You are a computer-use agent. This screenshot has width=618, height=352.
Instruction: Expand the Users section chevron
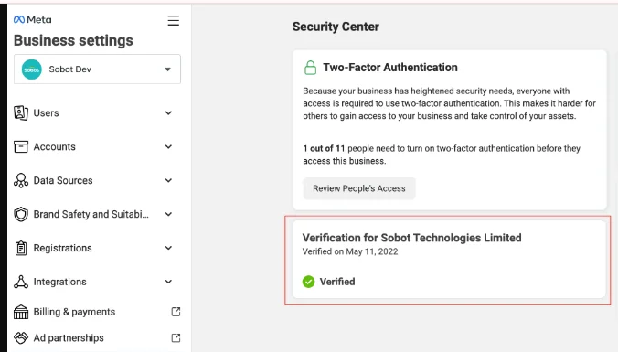coord(168,113)
